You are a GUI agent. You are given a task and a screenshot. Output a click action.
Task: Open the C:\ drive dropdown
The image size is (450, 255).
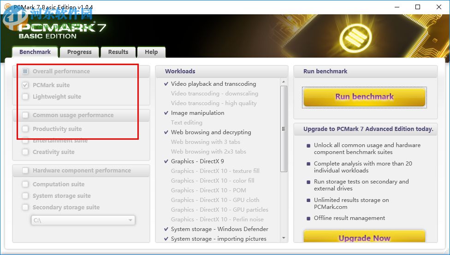tap(83, 220)
